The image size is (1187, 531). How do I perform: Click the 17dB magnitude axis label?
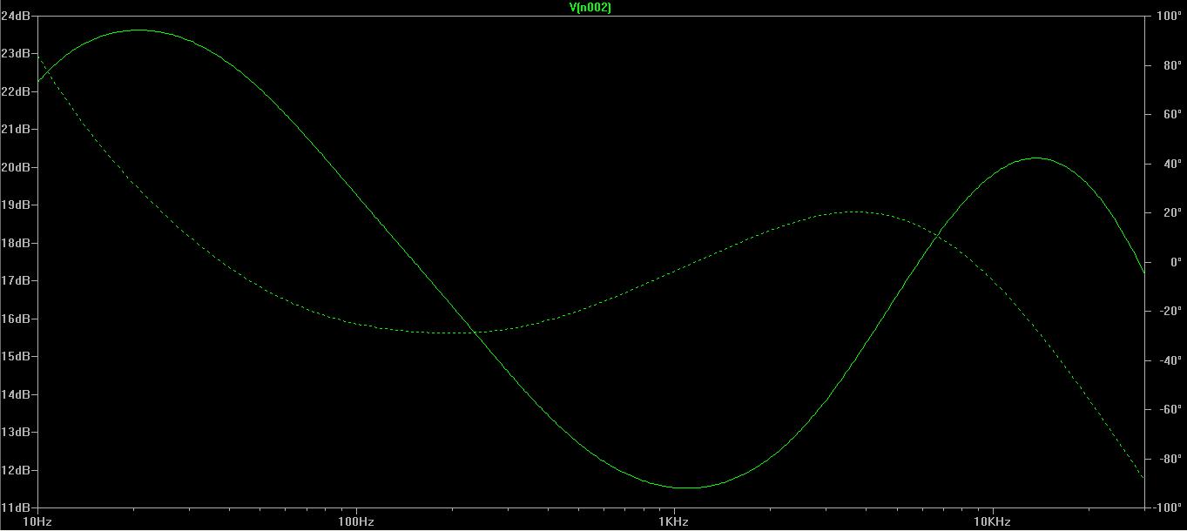point(15,281)
